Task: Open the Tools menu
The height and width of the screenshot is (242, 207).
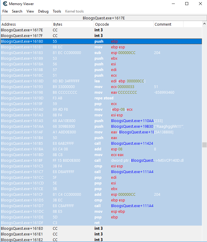Action: tap(57, 11)
